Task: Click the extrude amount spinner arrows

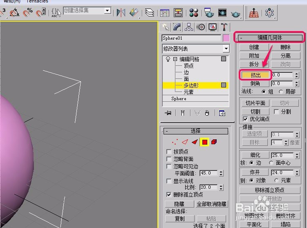Action: pos(297,75)
